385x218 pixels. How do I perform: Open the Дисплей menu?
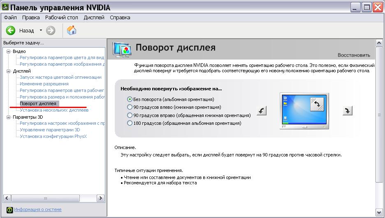pyautogui.click(x=94, y=18)
